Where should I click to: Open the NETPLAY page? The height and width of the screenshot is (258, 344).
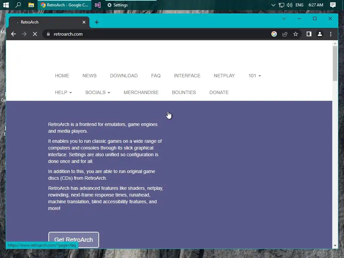click(x=224, y=76)
